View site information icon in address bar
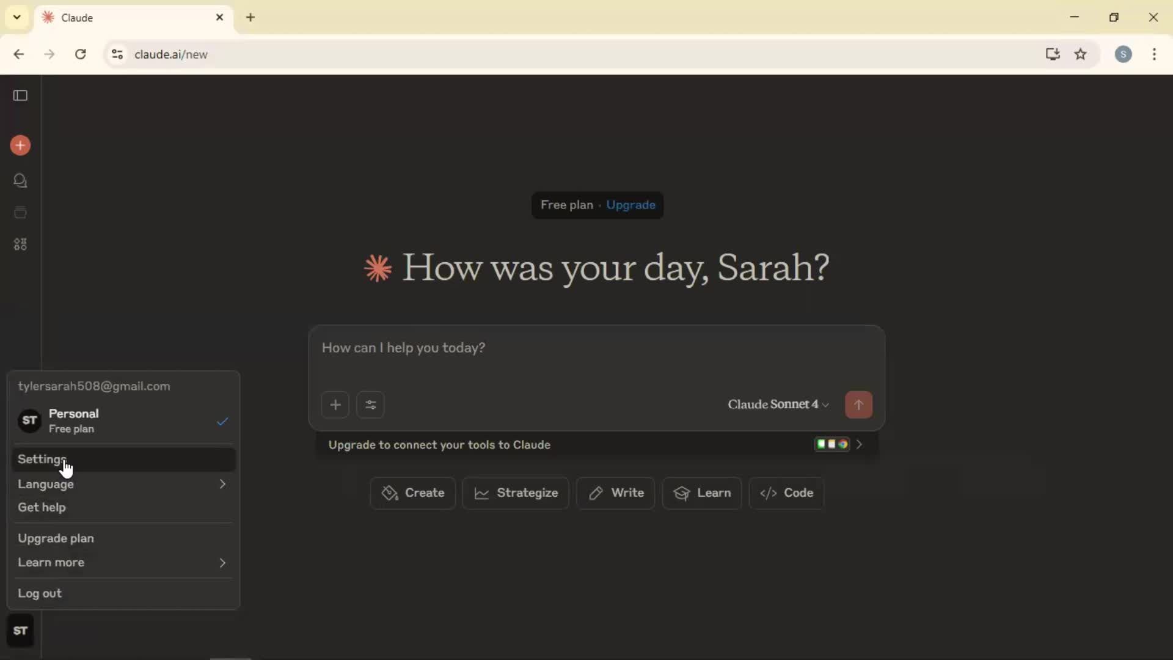The width and height of the screenshot is (1173, 660). click(x=117, y=54)
